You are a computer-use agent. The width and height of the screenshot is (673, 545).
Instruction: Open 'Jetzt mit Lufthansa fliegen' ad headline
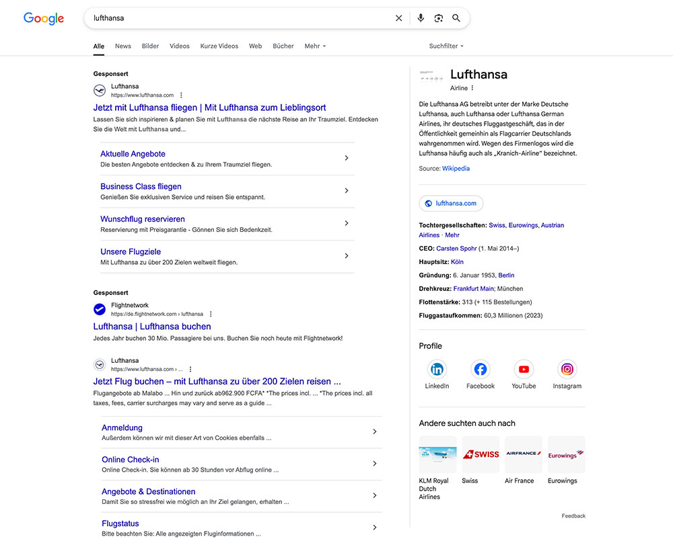tap(209, 108)
